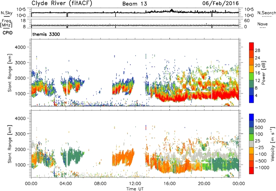Click the '12' label on Power colorbar
The image size is (276, 191).
[x=257, y=81]
